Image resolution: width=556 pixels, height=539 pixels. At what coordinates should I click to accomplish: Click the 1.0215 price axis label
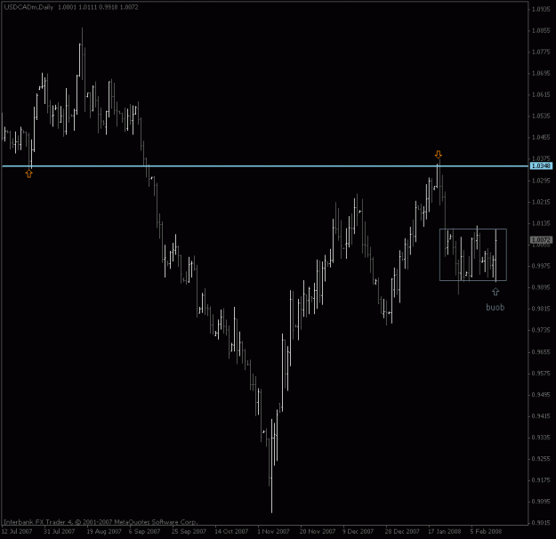click(541, 202)
